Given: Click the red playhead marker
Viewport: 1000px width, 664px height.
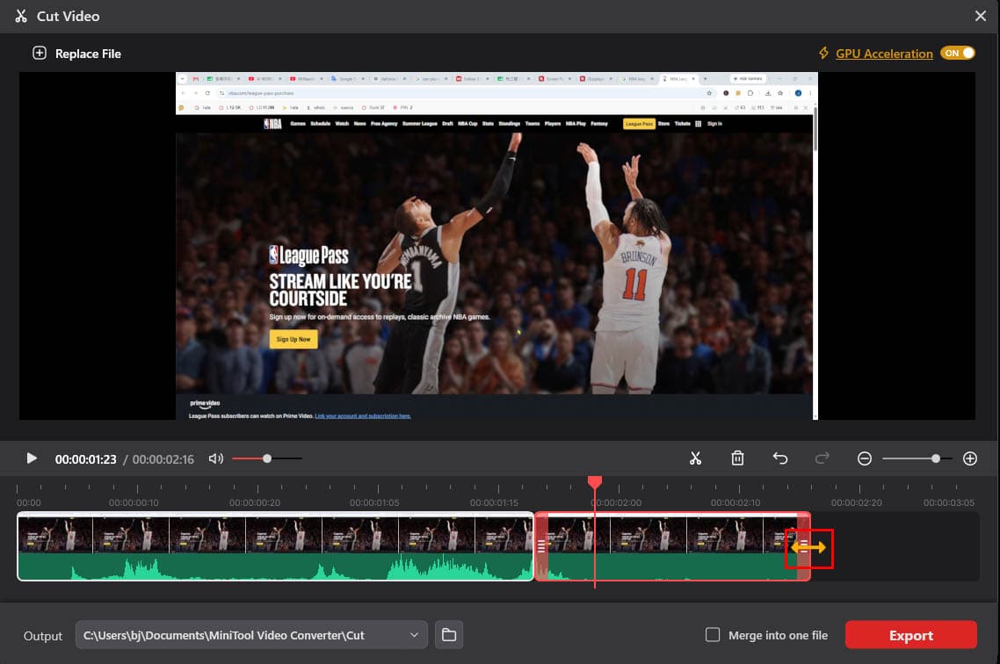Looking at the screenshot, I should [594, 481].
